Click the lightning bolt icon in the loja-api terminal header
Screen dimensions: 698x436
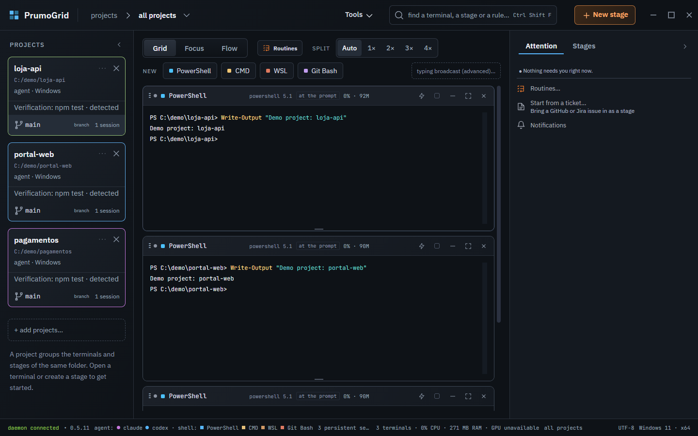[x=422, y=96]
